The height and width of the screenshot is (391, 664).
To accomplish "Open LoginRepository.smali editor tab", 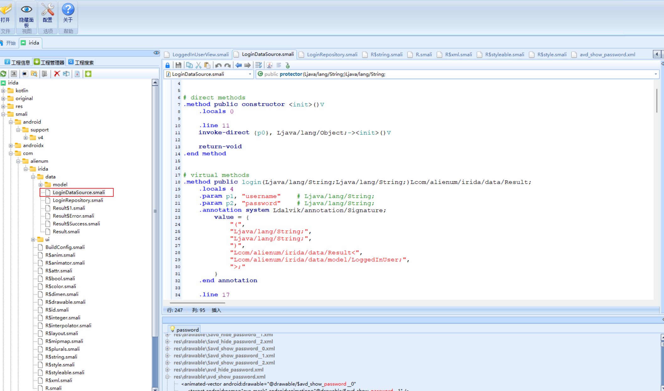I will 328,55.
